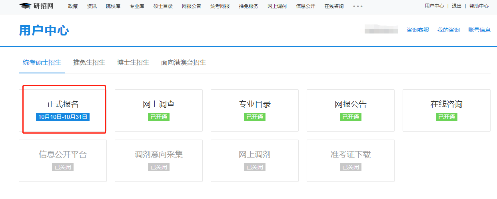Open the 政策 navigation menu item
The width and height of the screenshot is (497, 199).
(x=73, y=6)
